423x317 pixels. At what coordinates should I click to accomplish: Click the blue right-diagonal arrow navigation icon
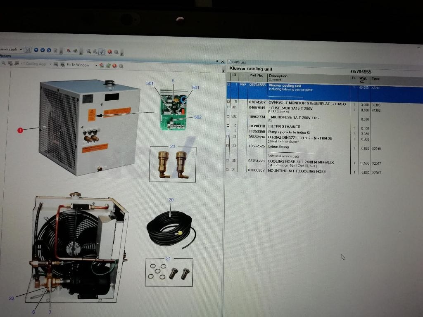pos(49,50)
